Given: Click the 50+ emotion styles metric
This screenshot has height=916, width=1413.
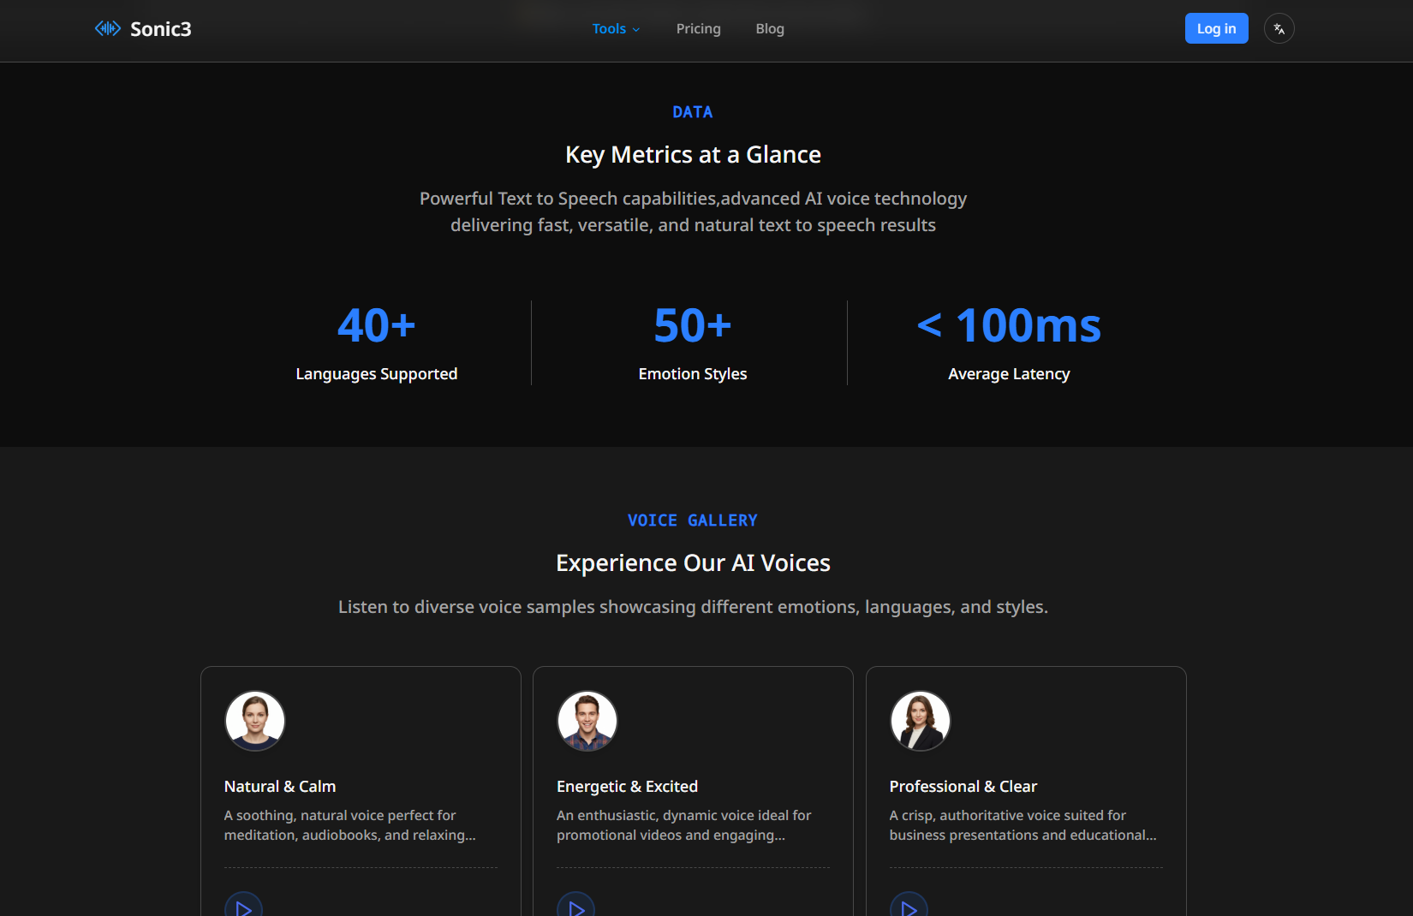Looking at the screenshot, I should coord(693,325).
